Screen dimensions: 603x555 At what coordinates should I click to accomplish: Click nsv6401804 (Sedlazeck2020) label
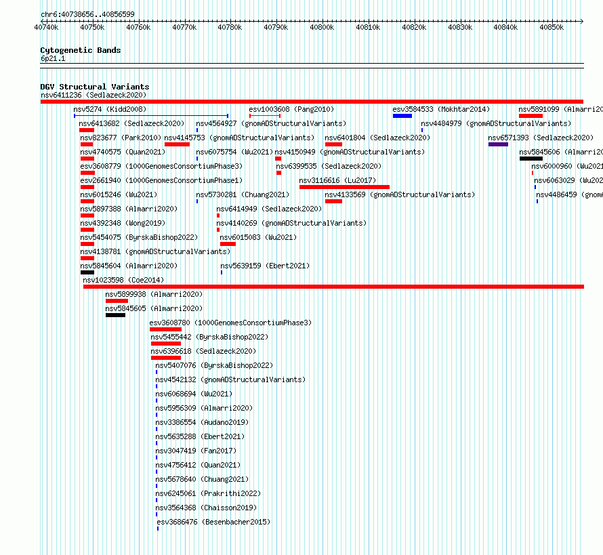click(x=377, y=138)
